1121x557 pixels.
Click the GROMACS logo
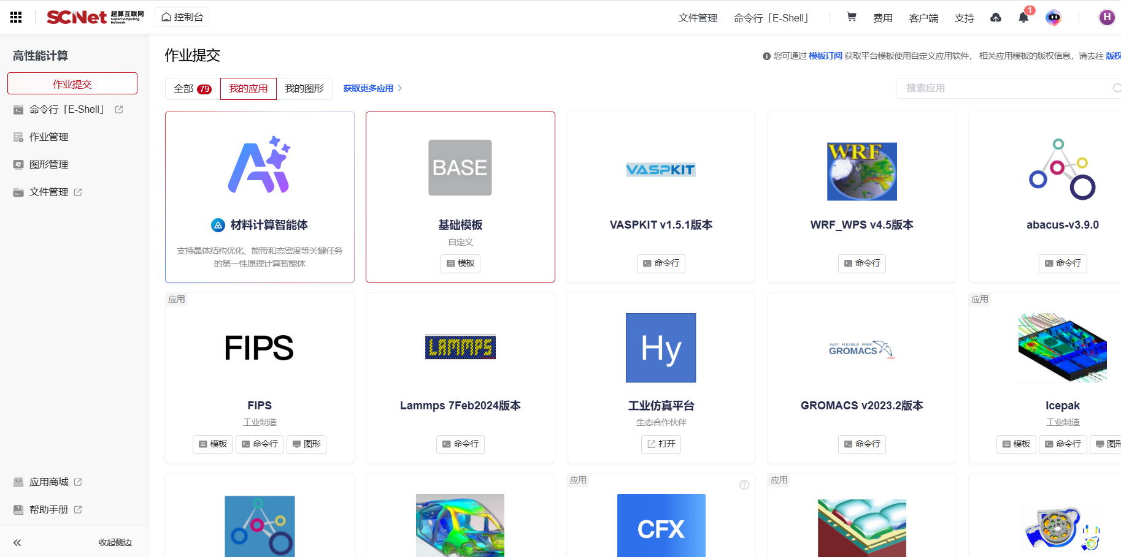point(862,349)
